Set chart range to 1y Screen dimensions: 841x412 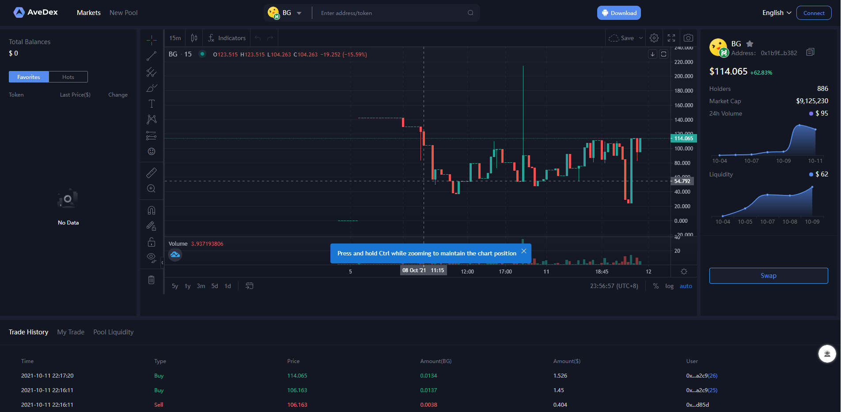[x=188, y=286]
